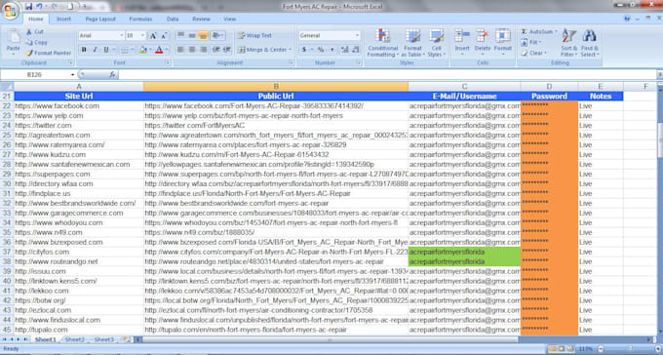The width and height of the screenshot is (663, 355).
Task: Open Cell Styles gallery
Action: 437,42
